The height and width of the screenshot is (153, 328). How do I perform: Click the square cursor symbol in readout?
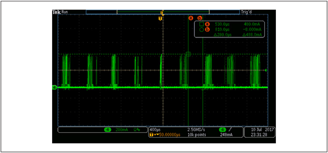[x=202, y=24]
